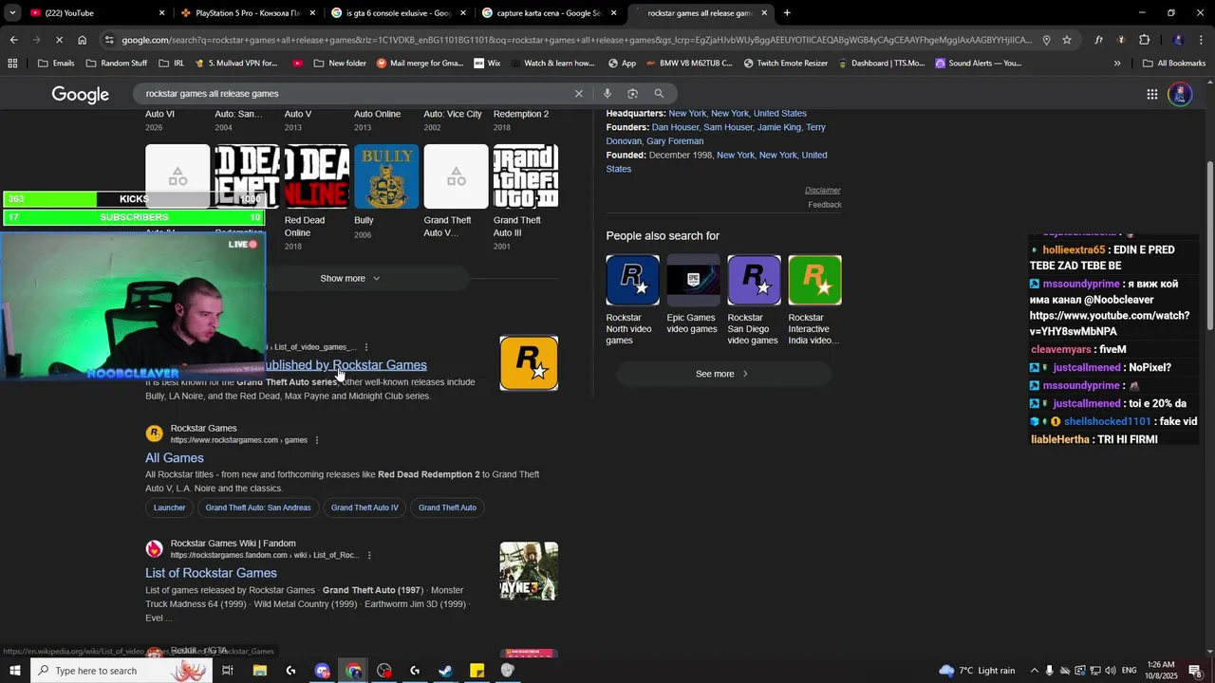Open Task View on the taskbar
The image size is (1215, 683).
tap(228, 671)
